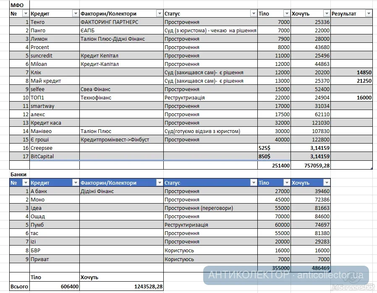Select the МФО total 251400 cell
This screenshot has width=377, height=293.
[x=274, y=165]
